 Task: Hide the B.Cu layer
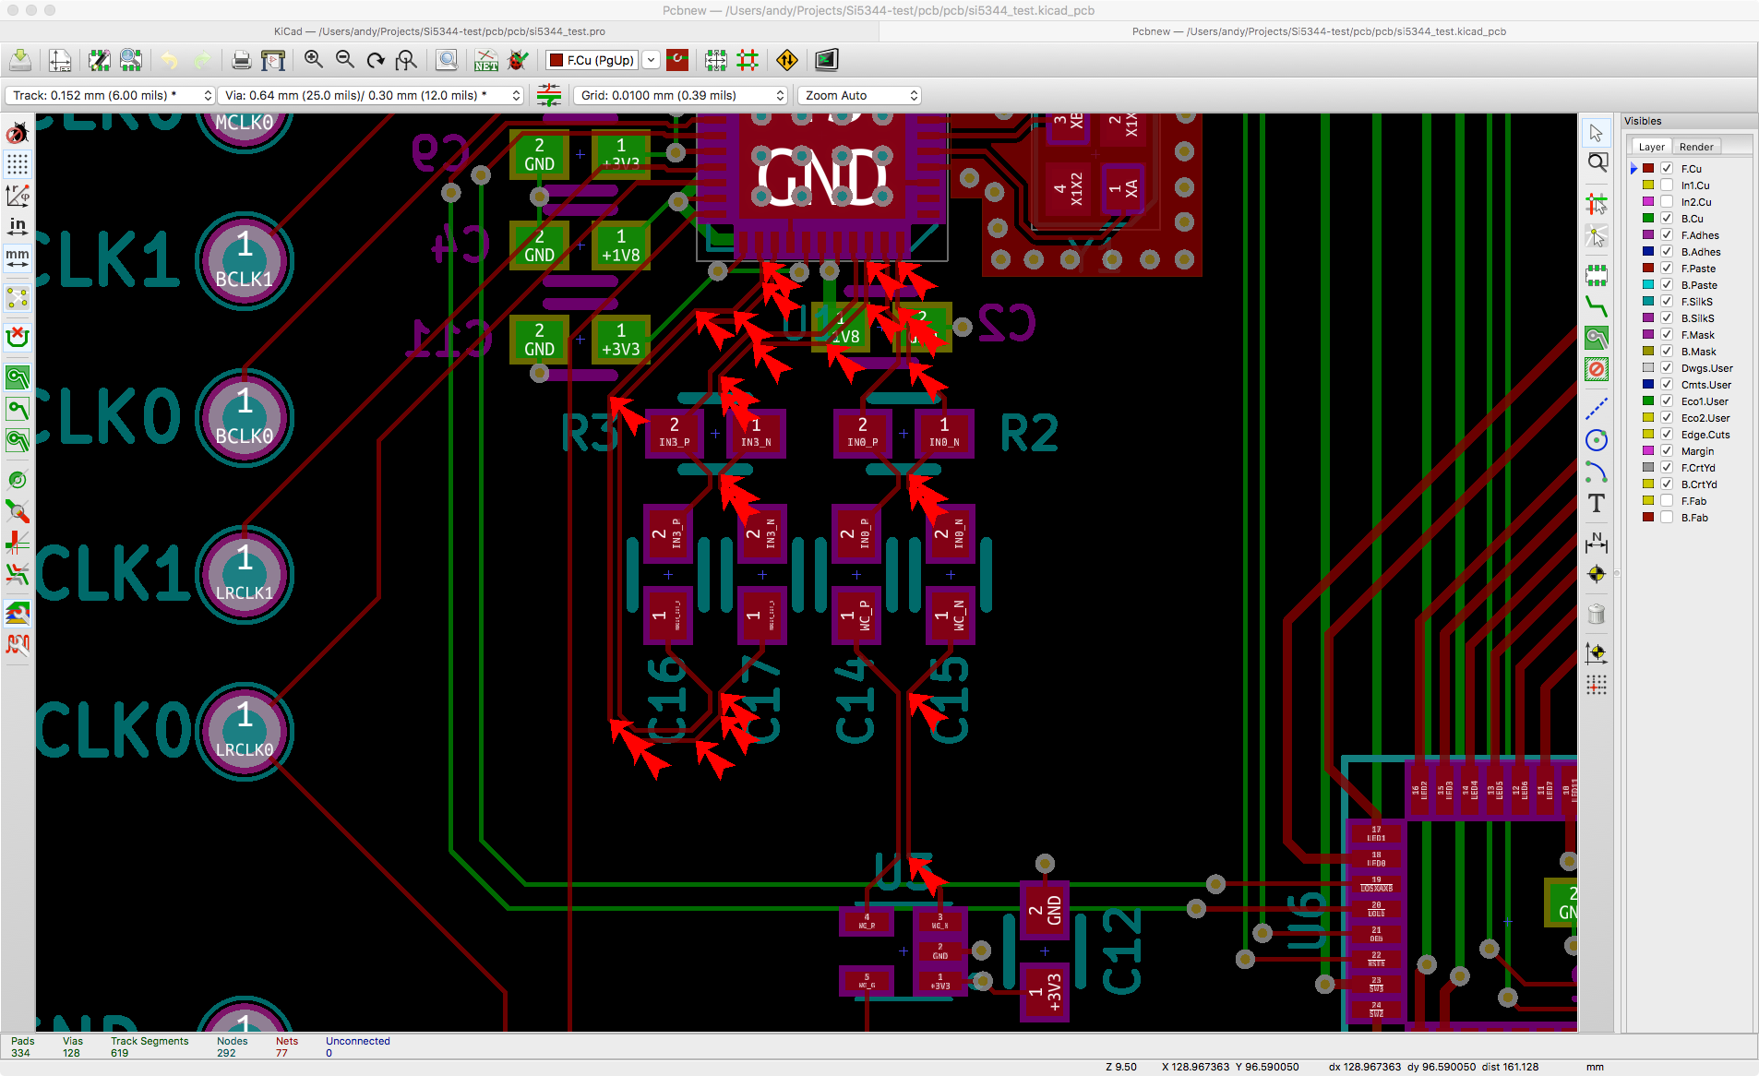point(1667,219)
